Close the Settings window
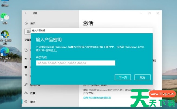The width and height of the screenshot is (177, 109). pyautogui.click(x=158, y=13)
